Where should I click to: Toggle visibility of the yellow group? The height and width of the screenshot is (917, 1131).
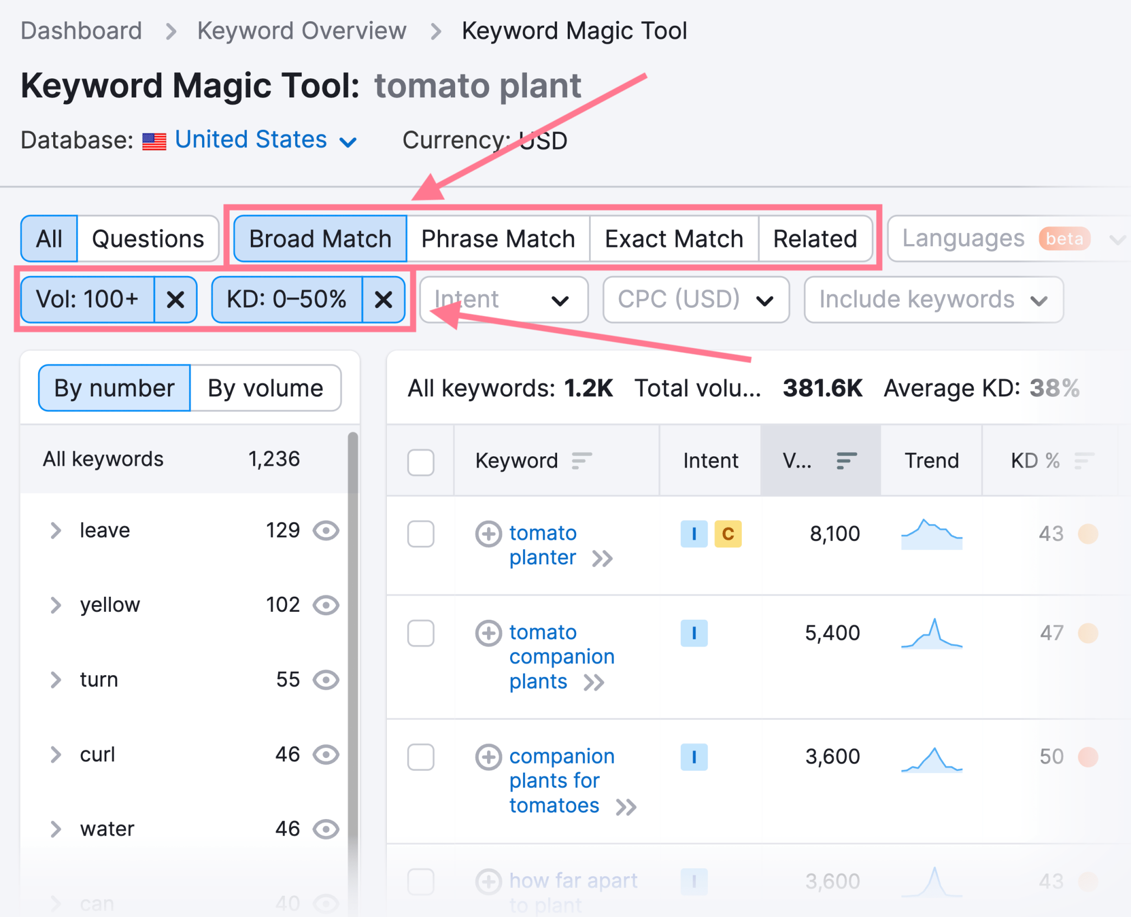[326, 605]
